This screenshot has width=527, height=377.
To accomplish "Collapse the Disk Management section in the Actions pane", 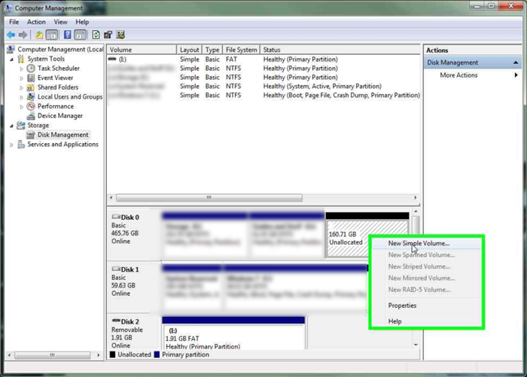I will tap(516, 63).
